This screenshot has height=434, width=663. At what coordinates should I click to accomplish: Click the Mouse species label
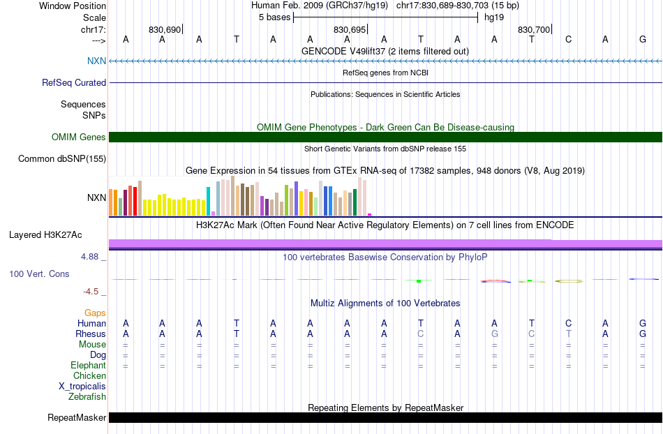[x=92, y=344]
